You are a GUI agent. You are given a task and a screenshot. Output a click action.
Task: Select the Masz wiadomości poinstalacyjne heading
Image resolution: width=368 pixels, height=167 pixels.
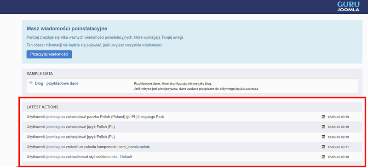click(67, 29)
